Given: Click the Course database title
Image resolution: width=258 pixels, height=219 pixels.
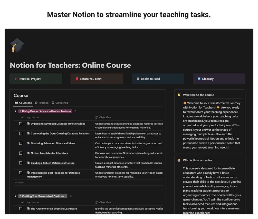Looking at the screenshot, I should coord(21,96).
